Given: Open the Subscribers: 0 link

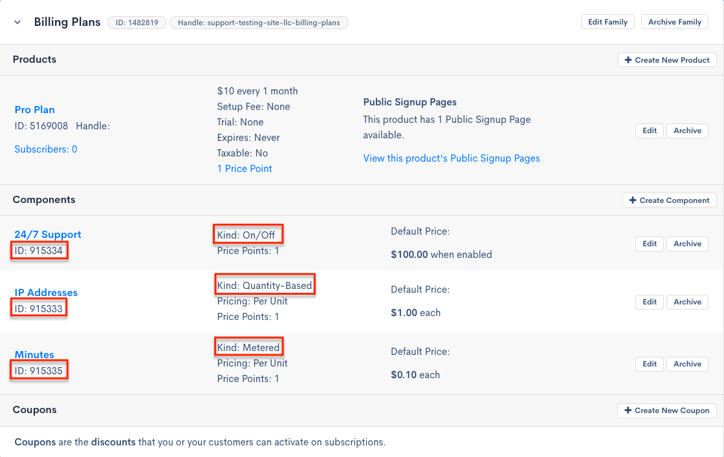Looking at the screenshot, I should click(x=46, y=149).
